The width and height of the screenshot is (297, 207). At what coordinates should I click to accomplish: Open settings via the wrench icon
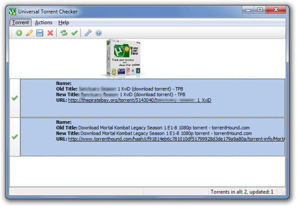coord(88,33)
